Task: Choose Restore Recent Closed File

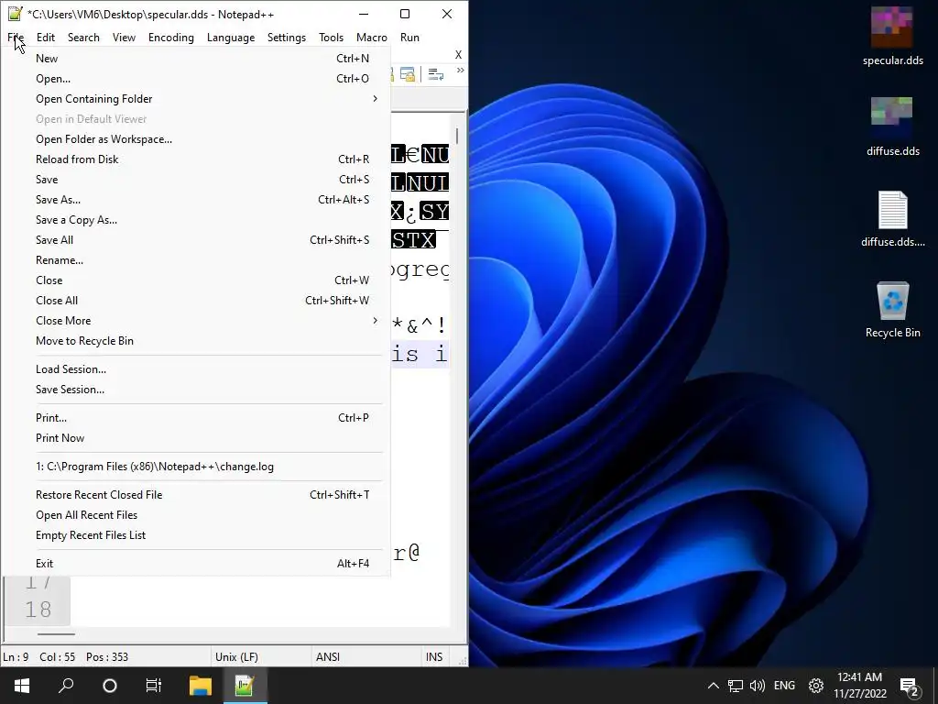Action: click(195, 495)
